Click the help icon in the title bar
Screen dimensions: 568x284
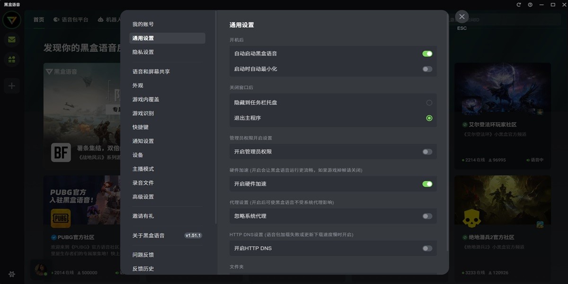[530, 4]
